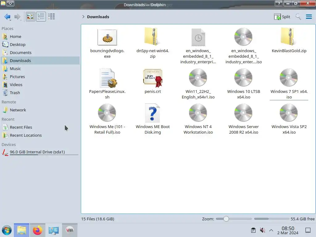This screenshot has width=316, height=237.
Task: Click the KevinBlastGold.zip file name label
Action: pyautogui.click(x=289, y=51)
